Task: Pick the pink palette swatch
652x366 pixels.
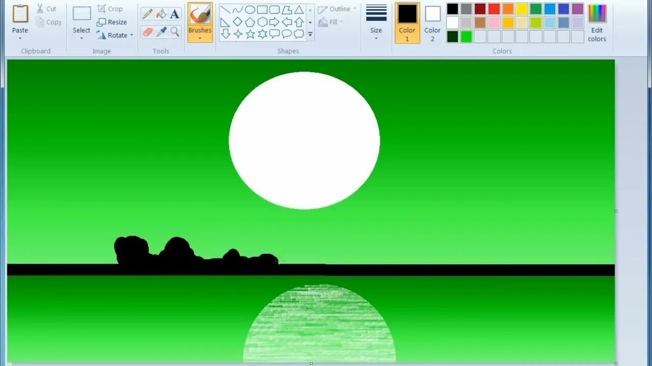Action: click(494, 22)
